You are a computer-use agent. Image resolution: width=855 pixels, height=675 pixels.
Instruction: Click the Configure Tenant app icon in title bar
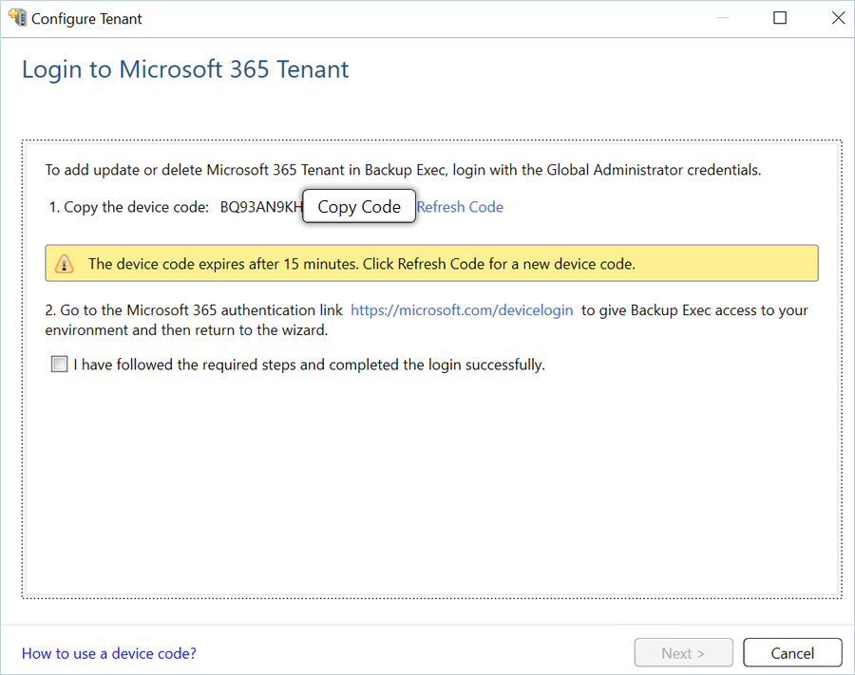click(x=17, y=18)
